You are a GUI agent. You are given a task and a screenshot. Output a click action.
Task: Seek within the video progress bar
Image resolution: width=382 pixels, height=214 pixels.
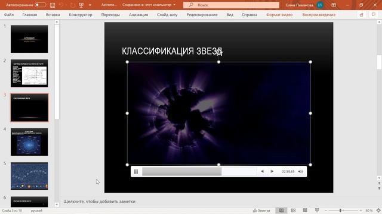(x=199, y=172)
